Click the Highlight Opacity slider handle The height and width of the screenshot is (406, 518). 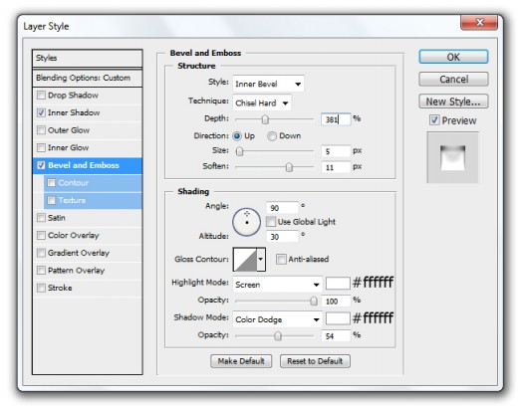[314, 301]
